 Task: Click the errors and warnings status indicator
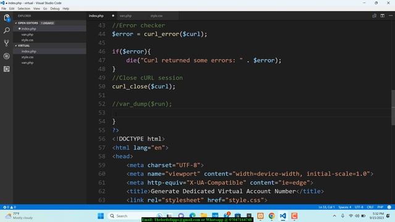pos(9,207)
